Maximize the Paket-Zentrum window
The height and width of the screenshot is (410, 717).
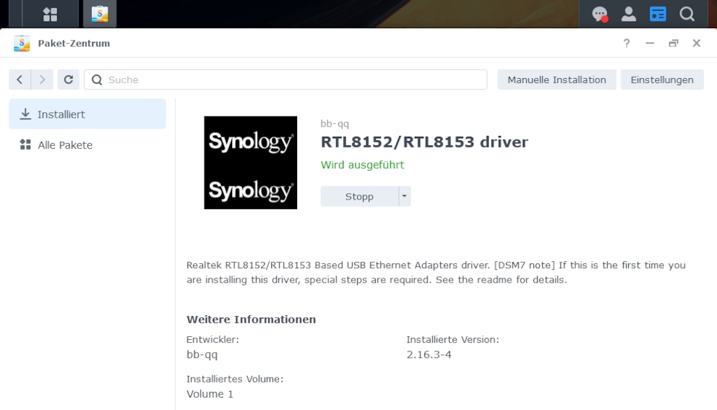click(x=673, y=43)
